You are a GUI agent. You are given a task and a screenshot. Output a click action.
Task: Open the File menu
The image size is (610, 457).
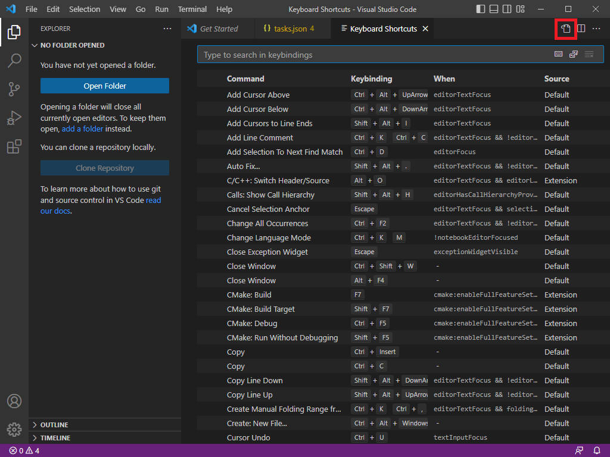[32, 9]
